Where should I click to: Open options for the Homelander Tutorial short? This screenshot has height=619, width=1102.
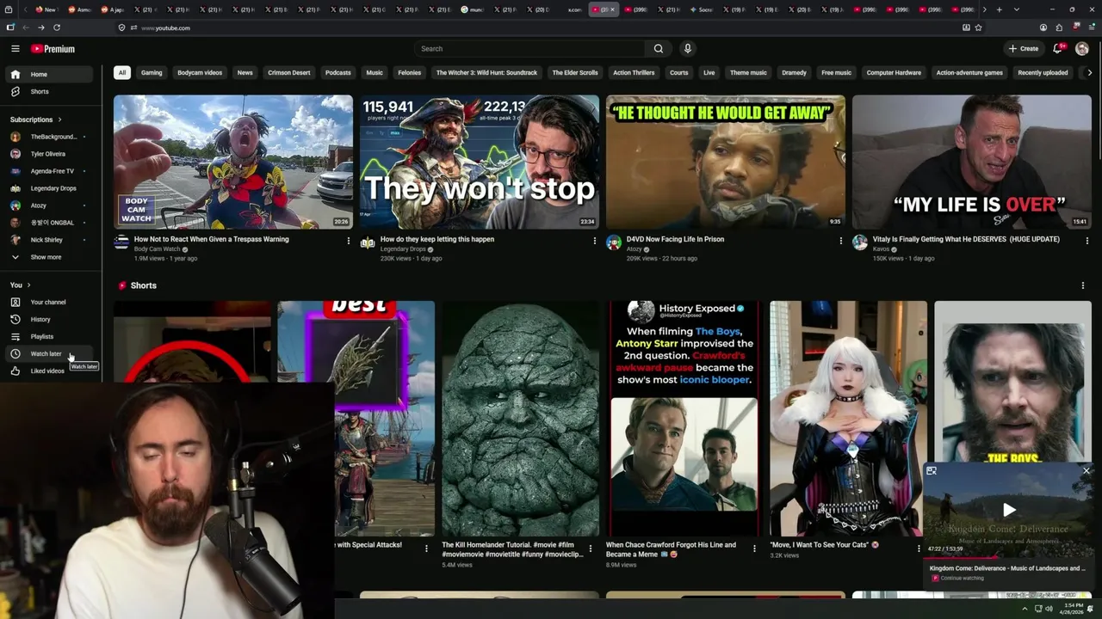pyautogui.click(x=590, y=549)
